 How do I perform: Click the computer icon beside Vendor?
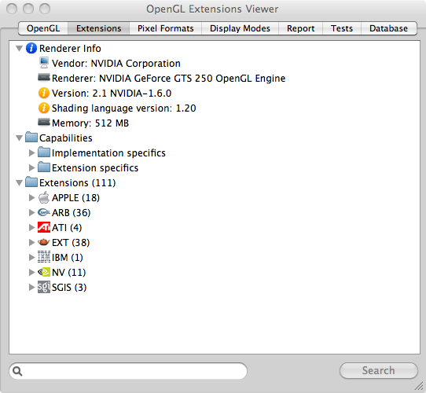click(x=44, y=63)
